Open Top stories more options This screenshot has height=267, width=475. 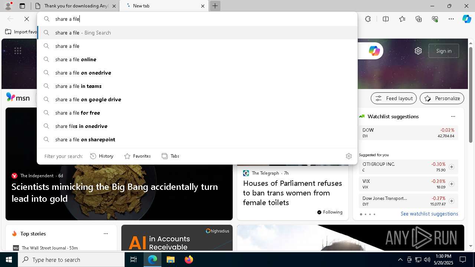click(x=106, y=234)
